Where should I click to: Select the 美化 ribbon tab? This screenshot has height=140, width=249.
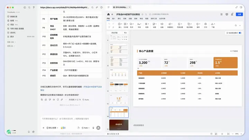[x=119, y=19]
